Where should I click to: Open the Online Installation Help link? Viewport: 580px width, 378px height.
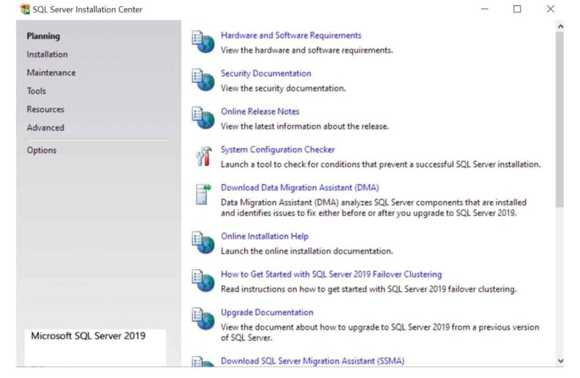click(265, 236)
